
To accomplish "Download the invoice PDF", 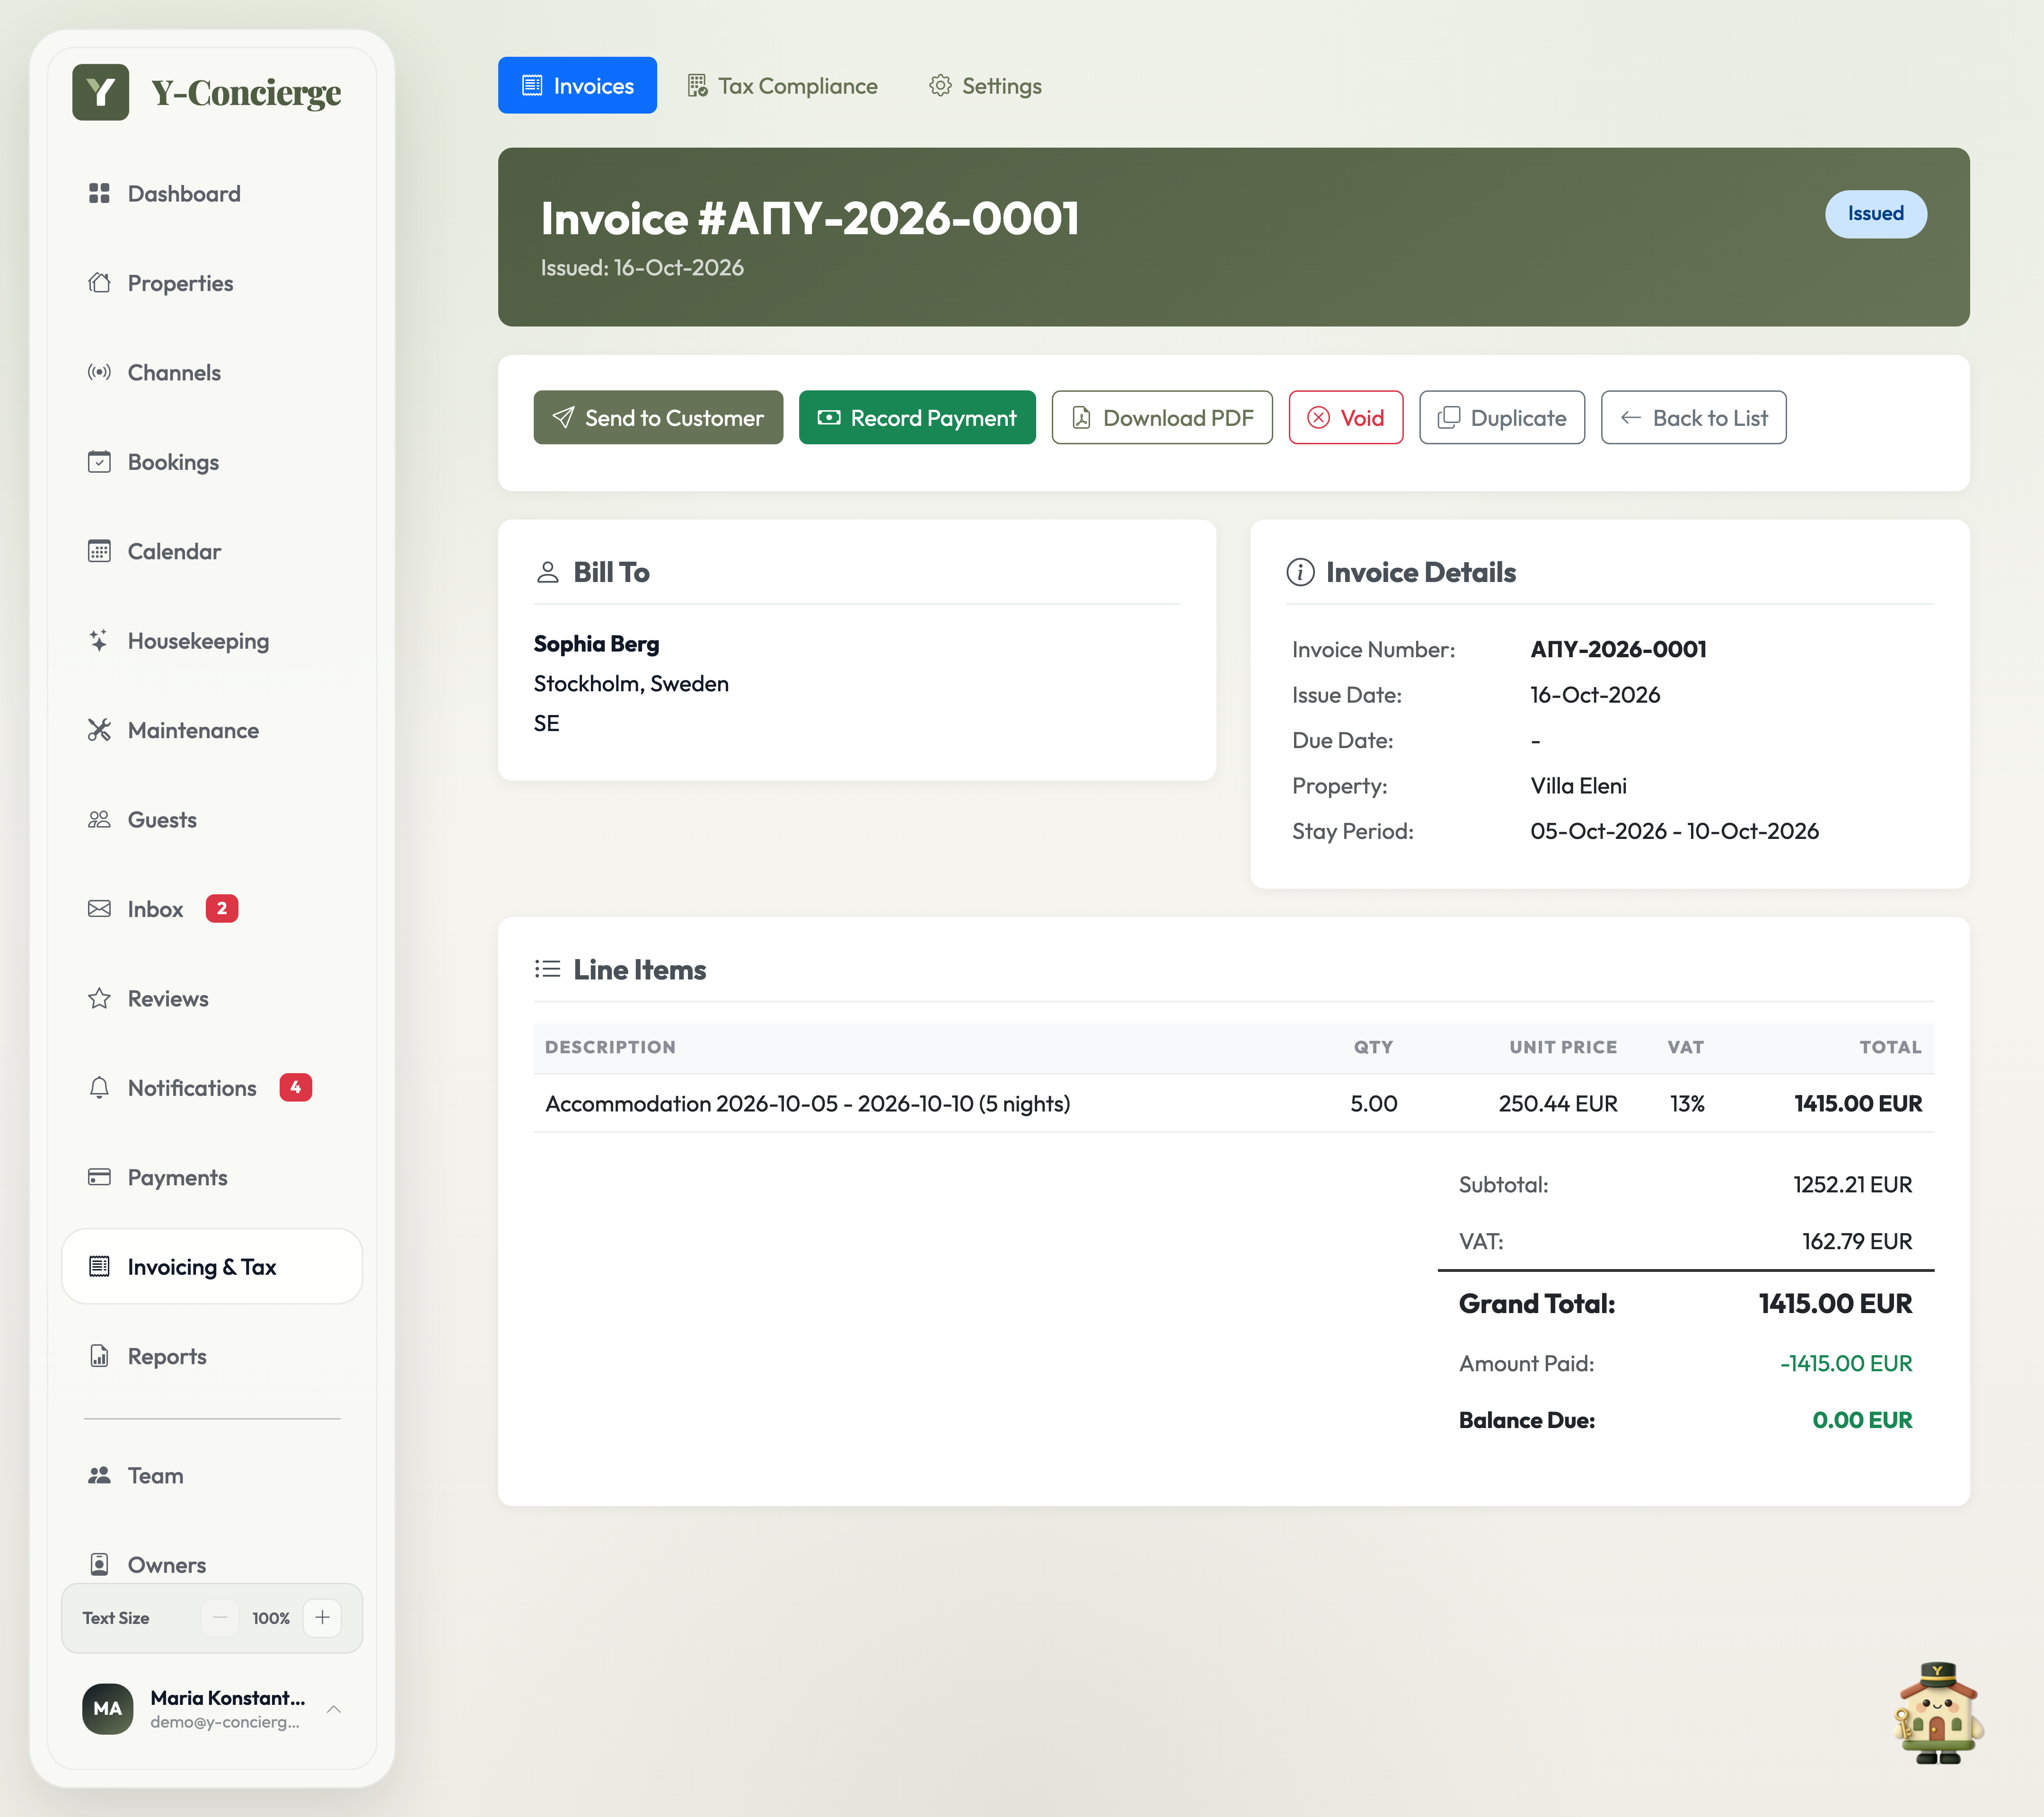I will click(x=1162, y=418).
